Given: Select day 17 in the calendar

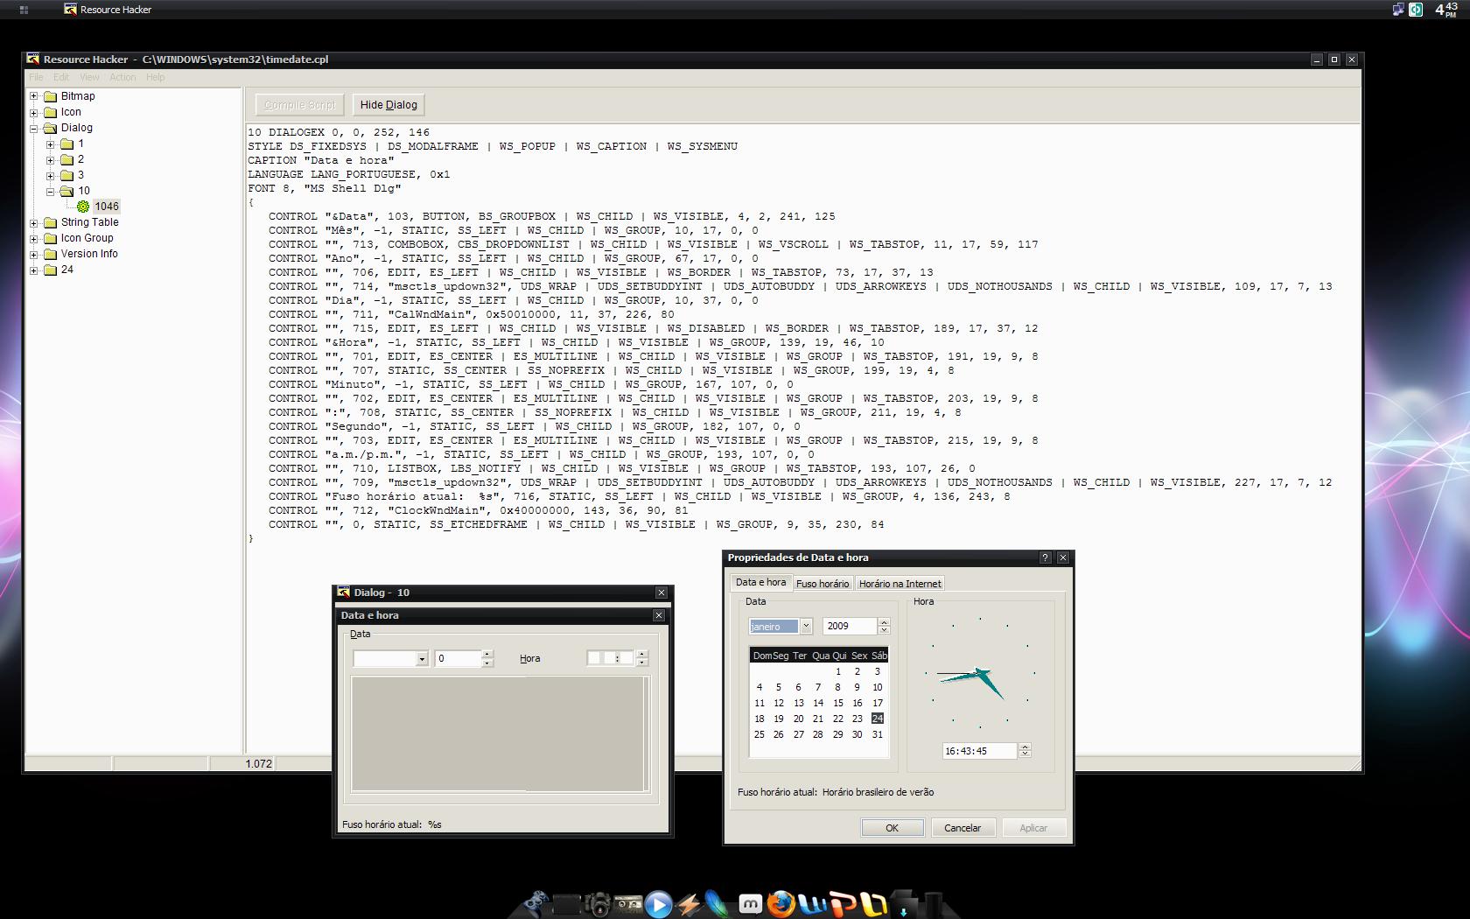Looking at the screenshot, I should point(877,703).
